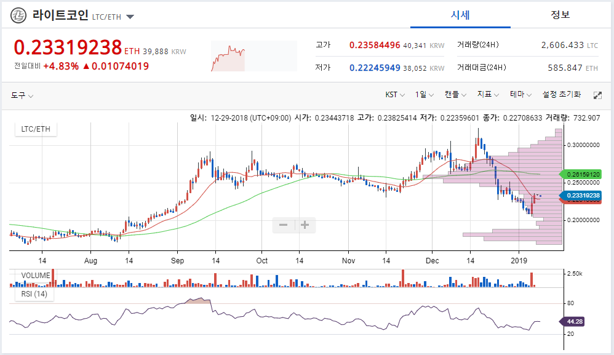Click the blue 0.23319238 price tag
Viewport: 614px width, 355px height.
tap(581, 195)
